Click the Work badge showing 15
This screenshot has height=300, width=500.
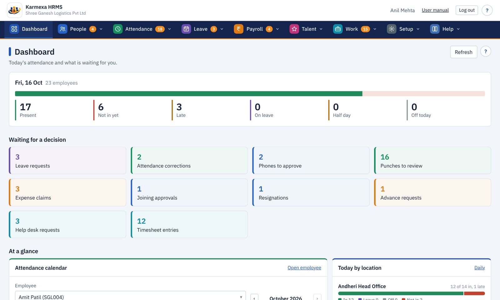click(x=365, y=29)
